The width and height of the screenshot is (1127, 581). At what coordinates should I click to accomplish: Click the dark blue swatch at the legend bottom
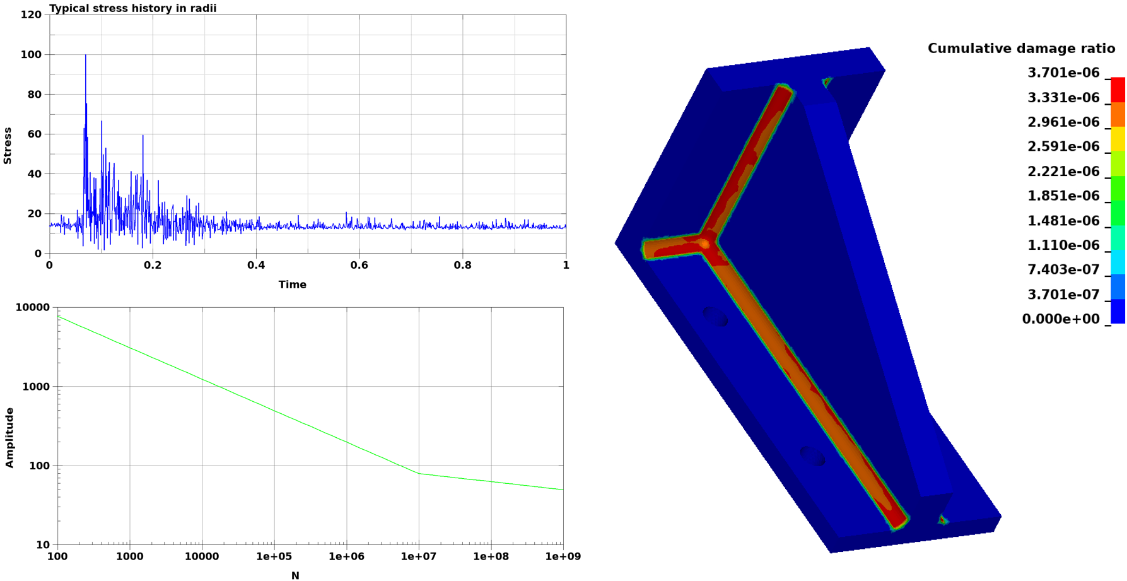pyautogui.click(x=1118, y=311)
